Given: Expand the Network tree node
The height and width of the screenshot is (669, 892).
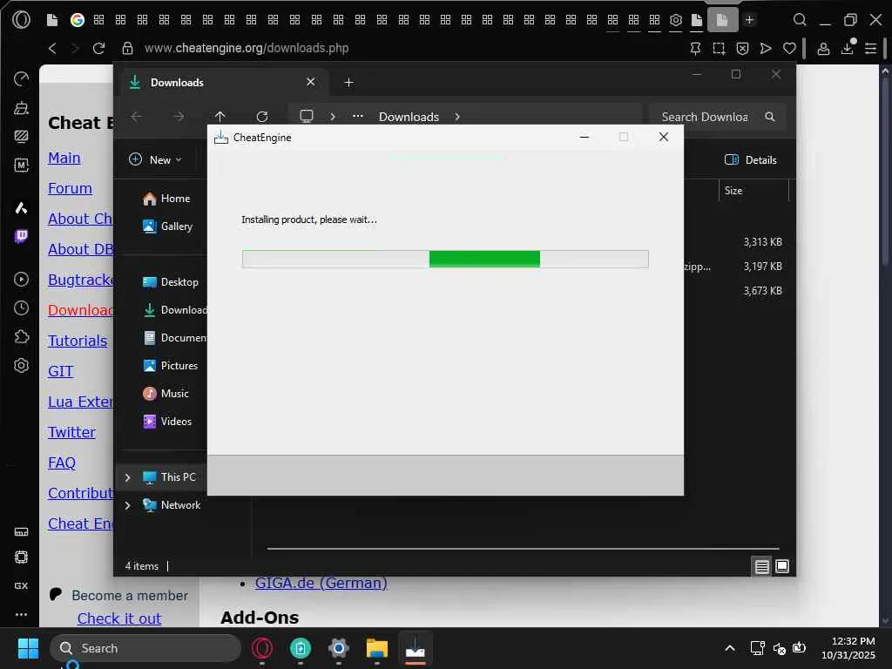Looking at the screenshot, I should coord(127,505).
